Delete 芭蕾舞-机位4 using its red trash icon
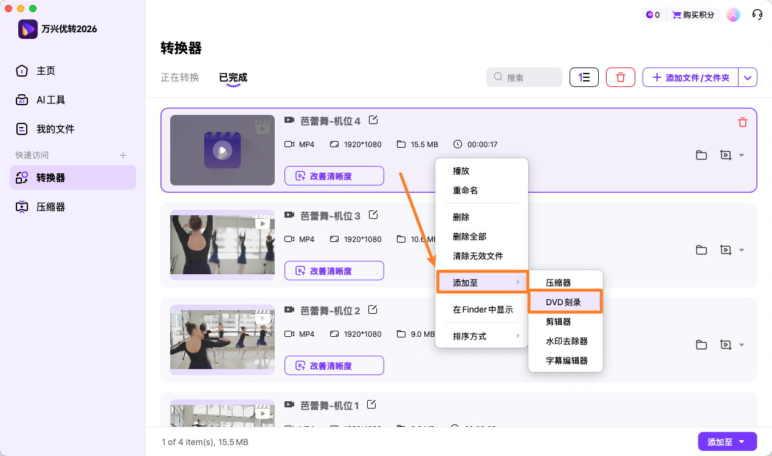The height and width of the screenshot is (456, 772). 742,122
